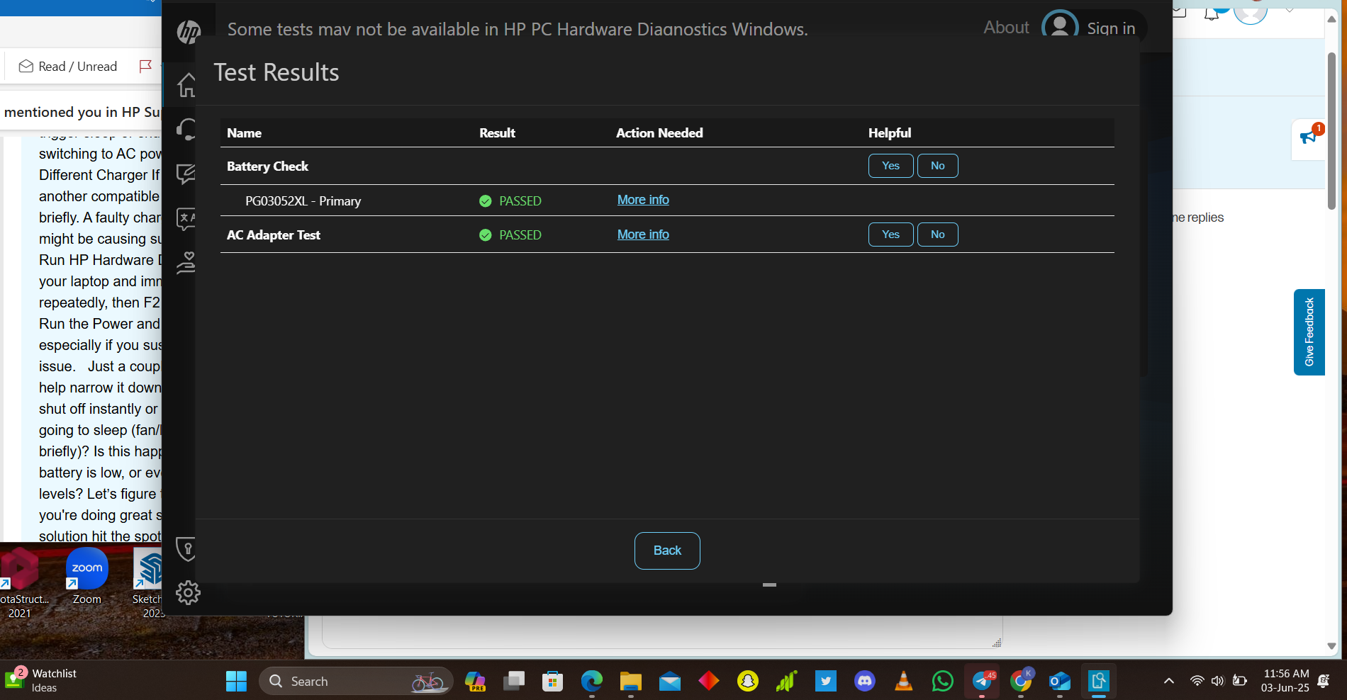Open the headset support icon in HP sidebar
Image resolution: width=1347 pixels, height=700 pixels.
point(186,129)
